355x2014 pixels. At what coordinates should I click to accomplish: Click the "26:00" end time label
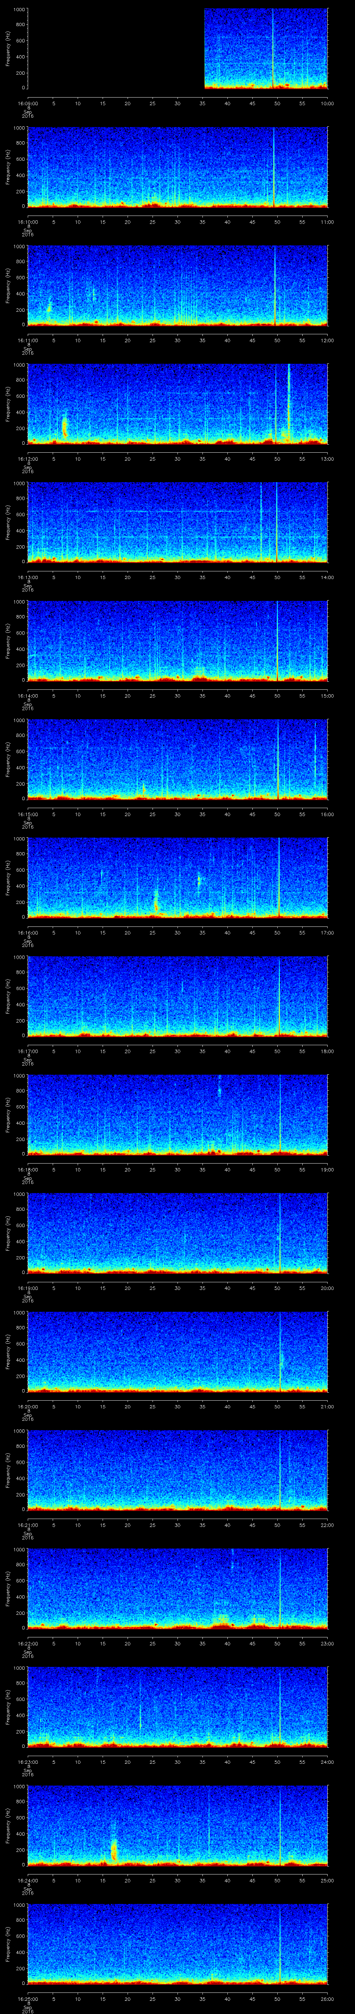pyautogui.click(x=327, y=1998)
